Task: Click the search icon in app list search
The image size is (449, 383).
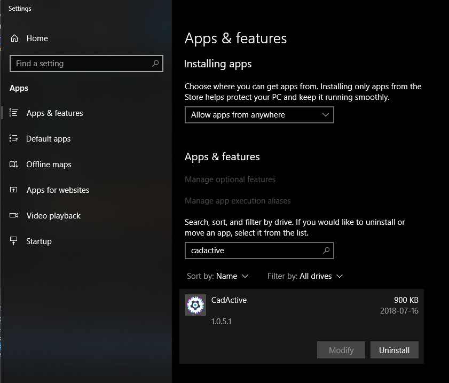Action: click(x=326, y=251)
